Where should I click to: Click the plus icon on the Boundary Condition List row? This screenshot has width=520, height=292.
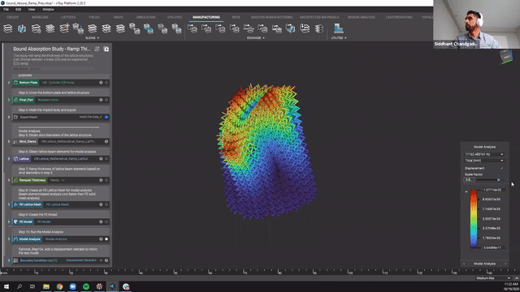coord(101,260)
